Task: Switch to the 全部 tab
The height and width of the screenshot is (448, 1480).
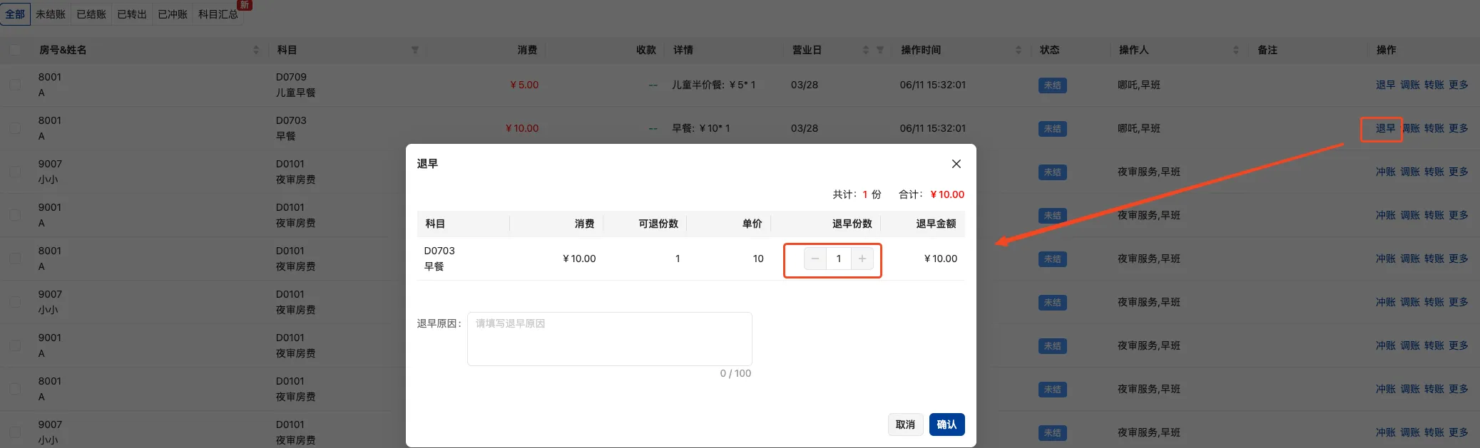Action: pos(15,14)
